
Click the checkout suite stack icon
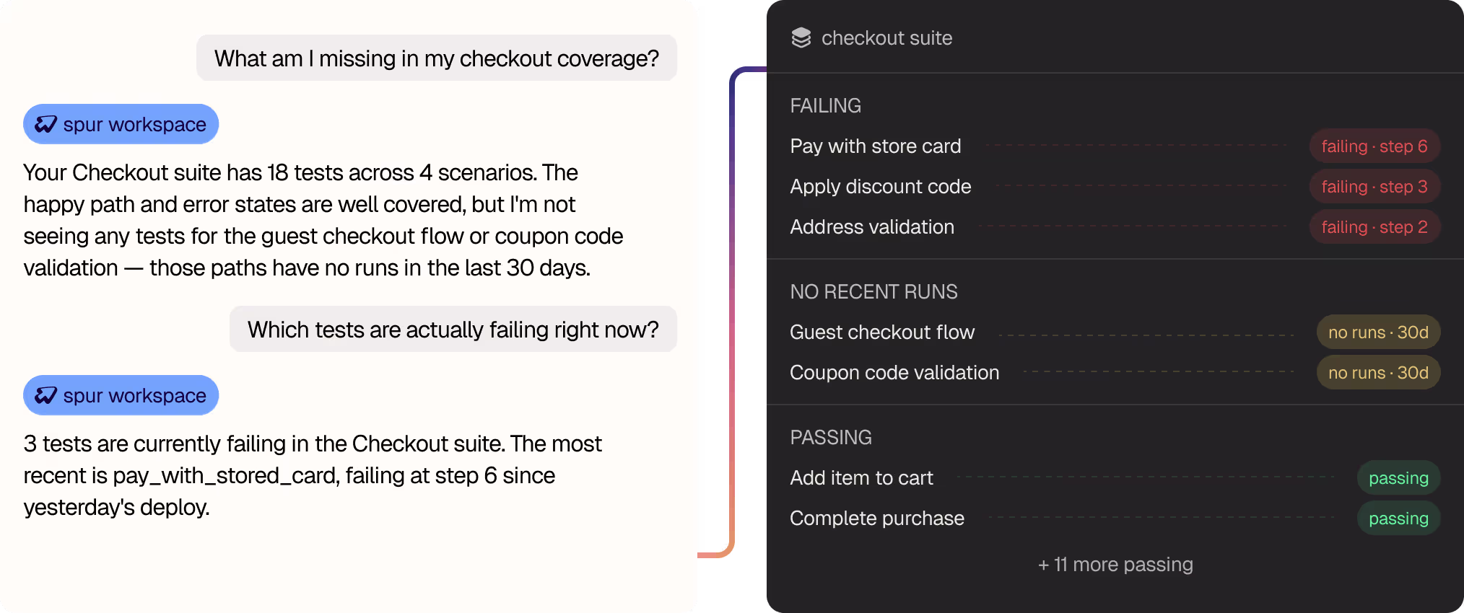(x=801, y=38)
